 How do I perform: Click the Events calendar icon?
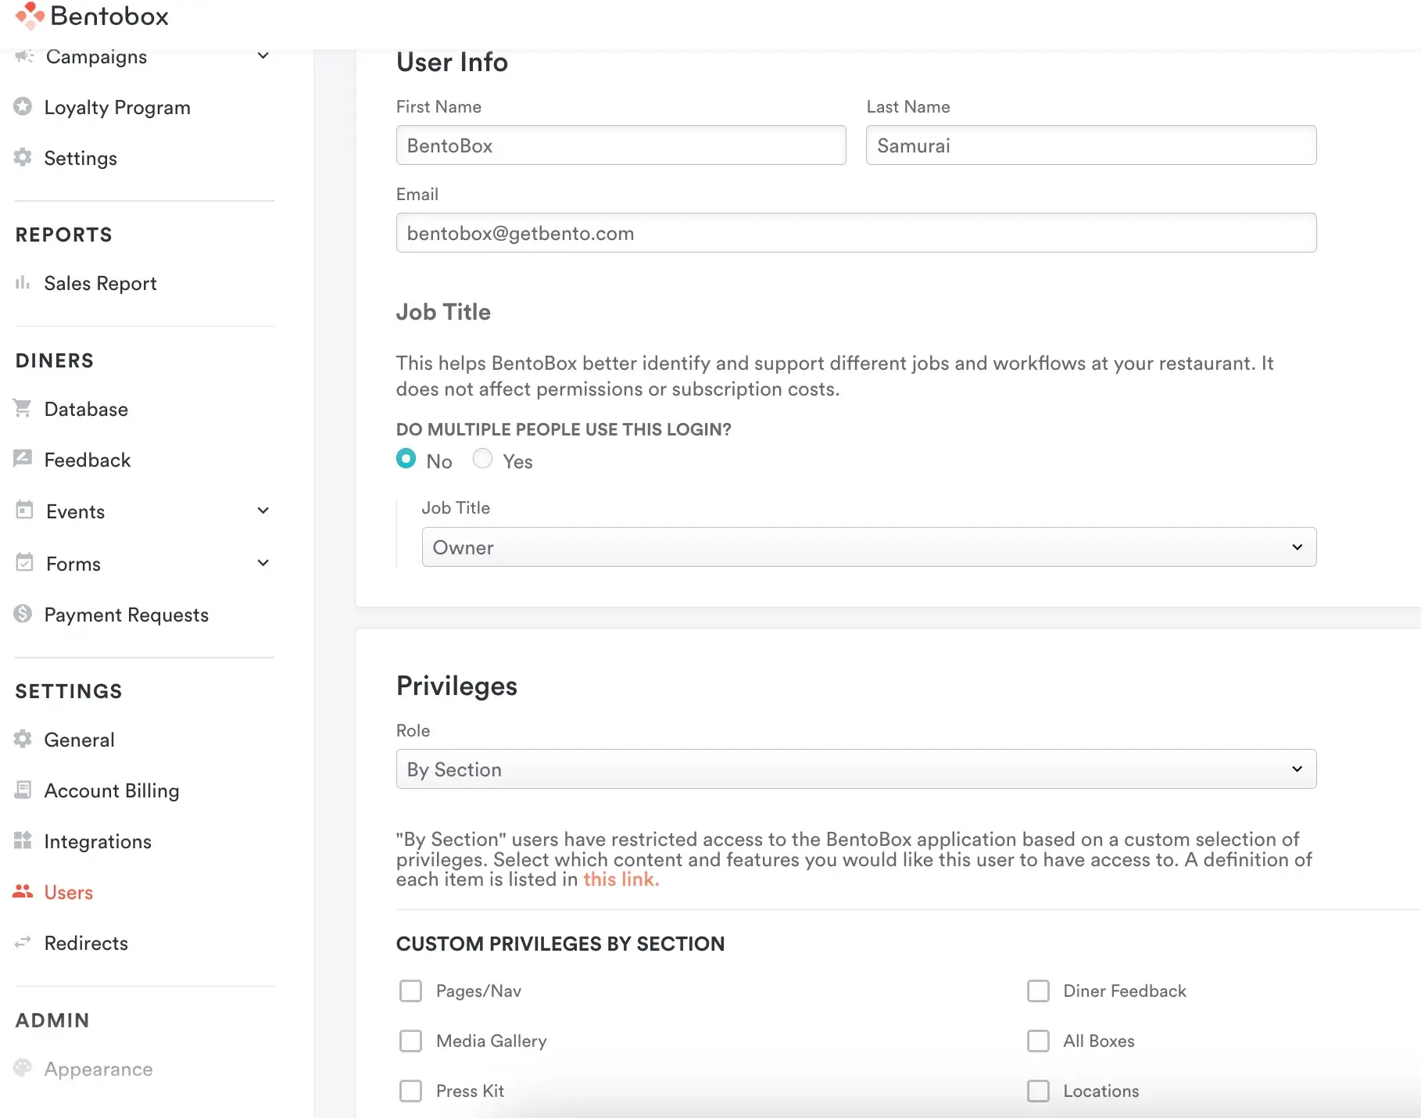(x=24, y=511)
